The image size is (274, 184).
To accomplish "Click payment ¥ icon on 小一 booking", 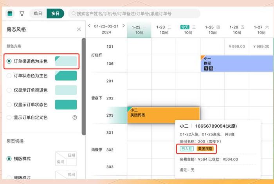I will (206, 69).
